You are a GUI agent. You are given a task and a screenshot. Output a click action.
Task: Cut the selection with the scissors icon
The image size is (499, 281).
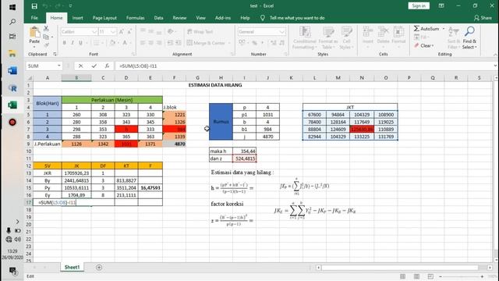46,28
